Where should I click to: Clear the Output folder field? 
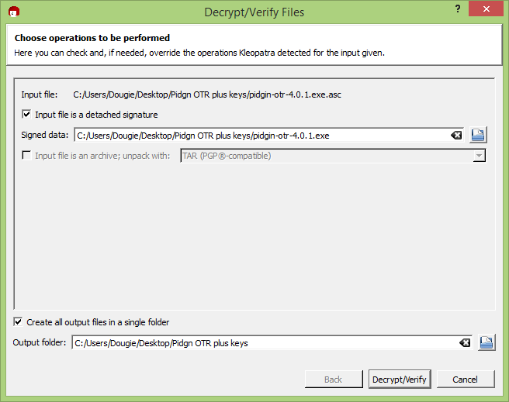pyautogui.click(x=465, y=342)
